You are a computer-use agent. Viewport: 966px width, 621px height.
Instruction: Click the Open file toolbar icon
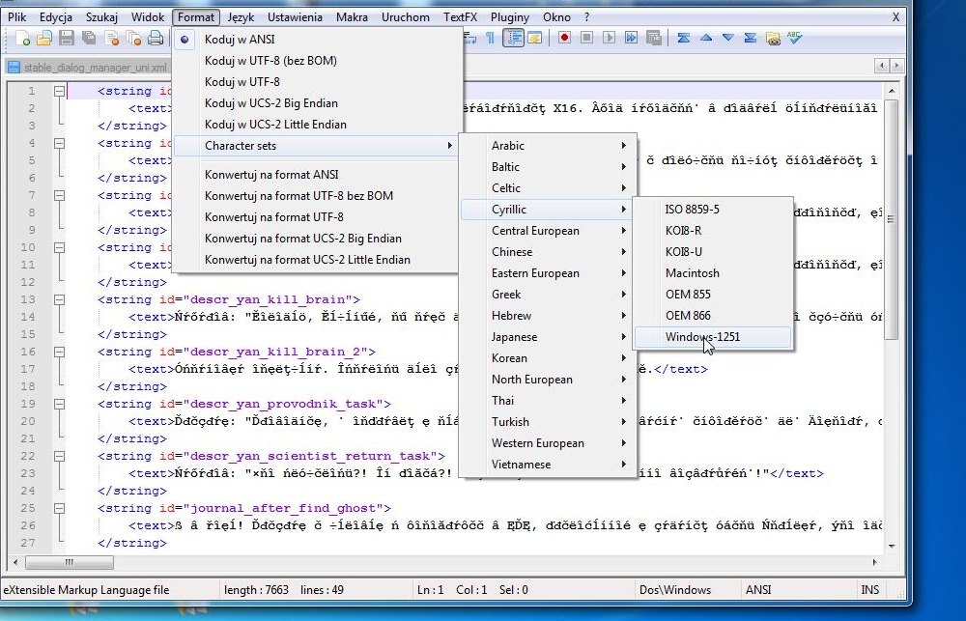44,39
